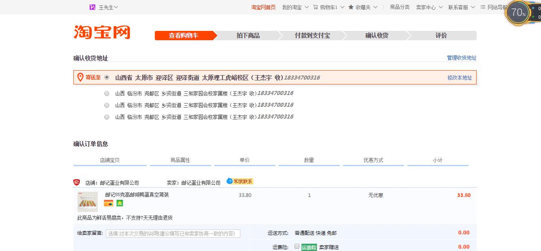The height and width of the screenshot is (251, 541).
Task: Open product title 邮记55克高邮咸鸭蛋真空简装
Action: tap(137, 195)
